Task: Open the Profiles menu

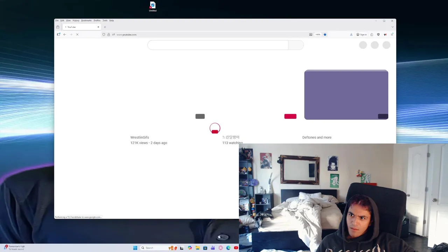Action: pos(97,20)
